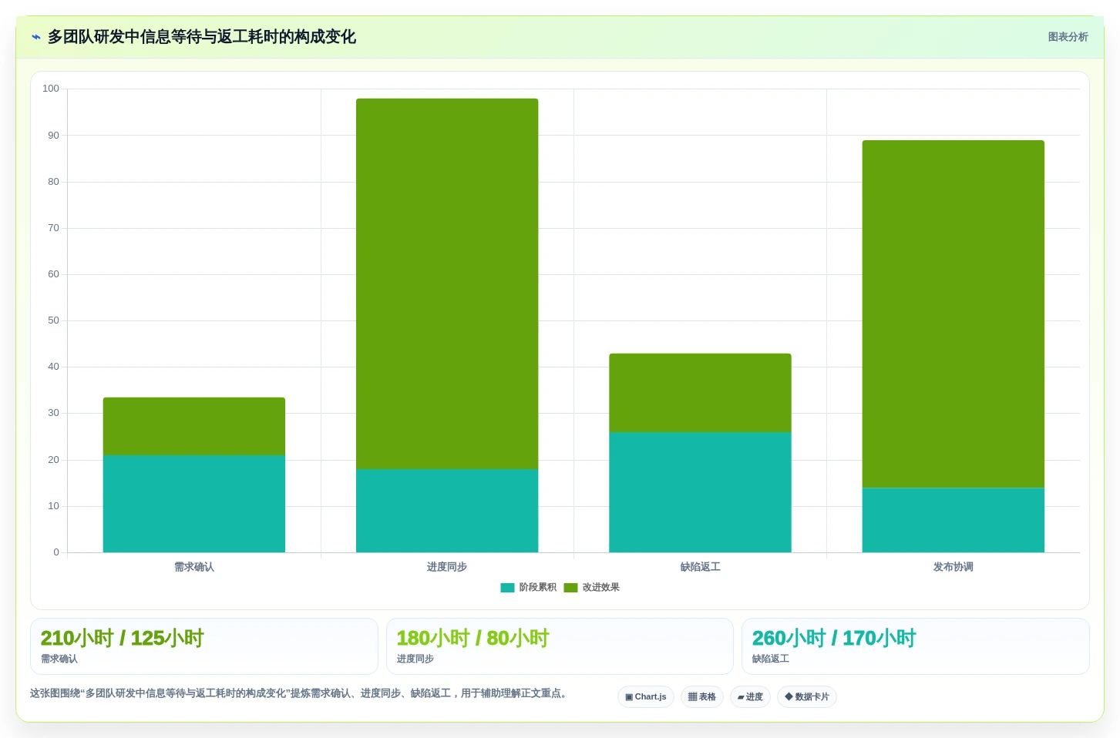Click the 需求确认 x-axis label

click(x=194, y=567)
